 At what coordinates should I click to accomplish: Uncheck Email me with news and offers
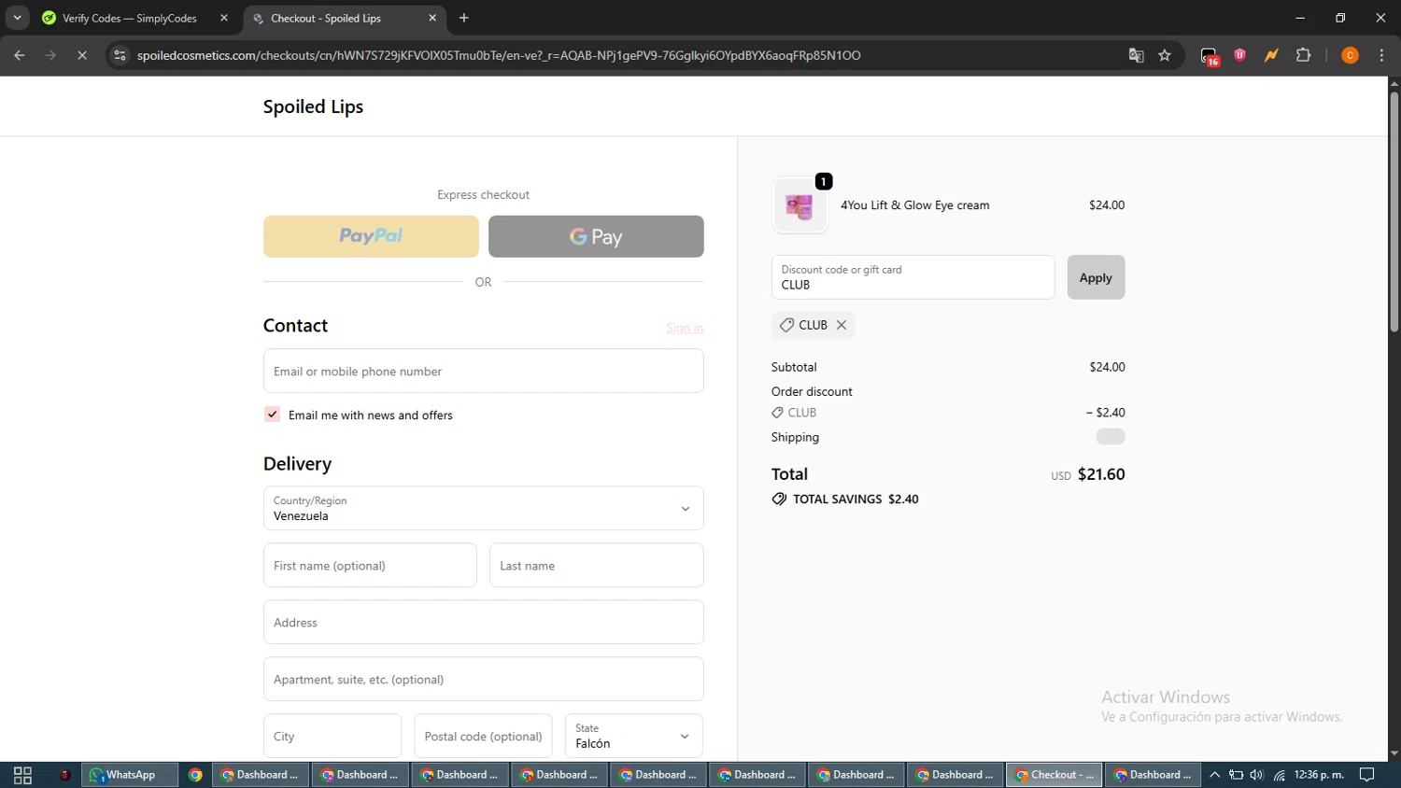[272, 415]
